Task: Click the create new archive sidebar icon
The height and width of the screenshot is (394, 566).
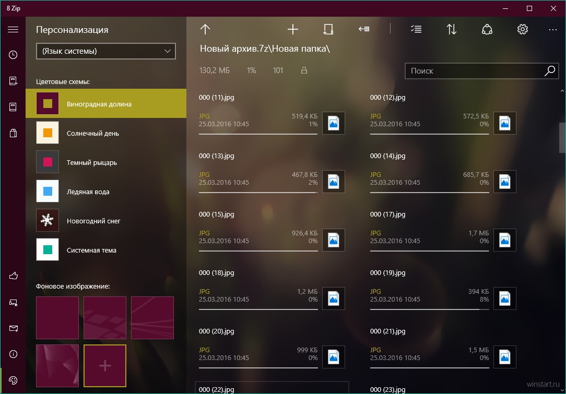Action: (13, 81)
